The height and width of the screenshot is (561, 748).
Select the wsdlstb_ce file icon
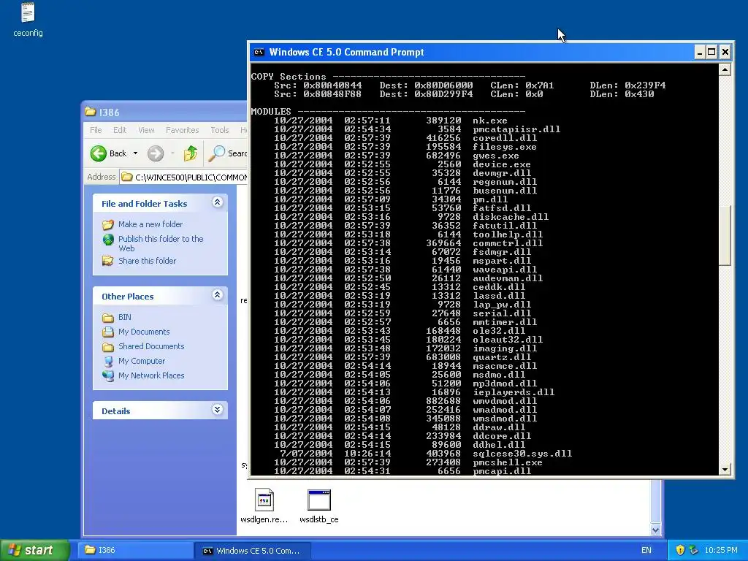click(x=319, y=500)
